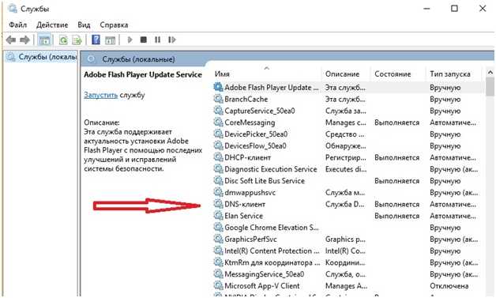Viewport: 496px width, 298px height.
Task: Click the vertical scrollbar thumb
Action: click(490, 86)
